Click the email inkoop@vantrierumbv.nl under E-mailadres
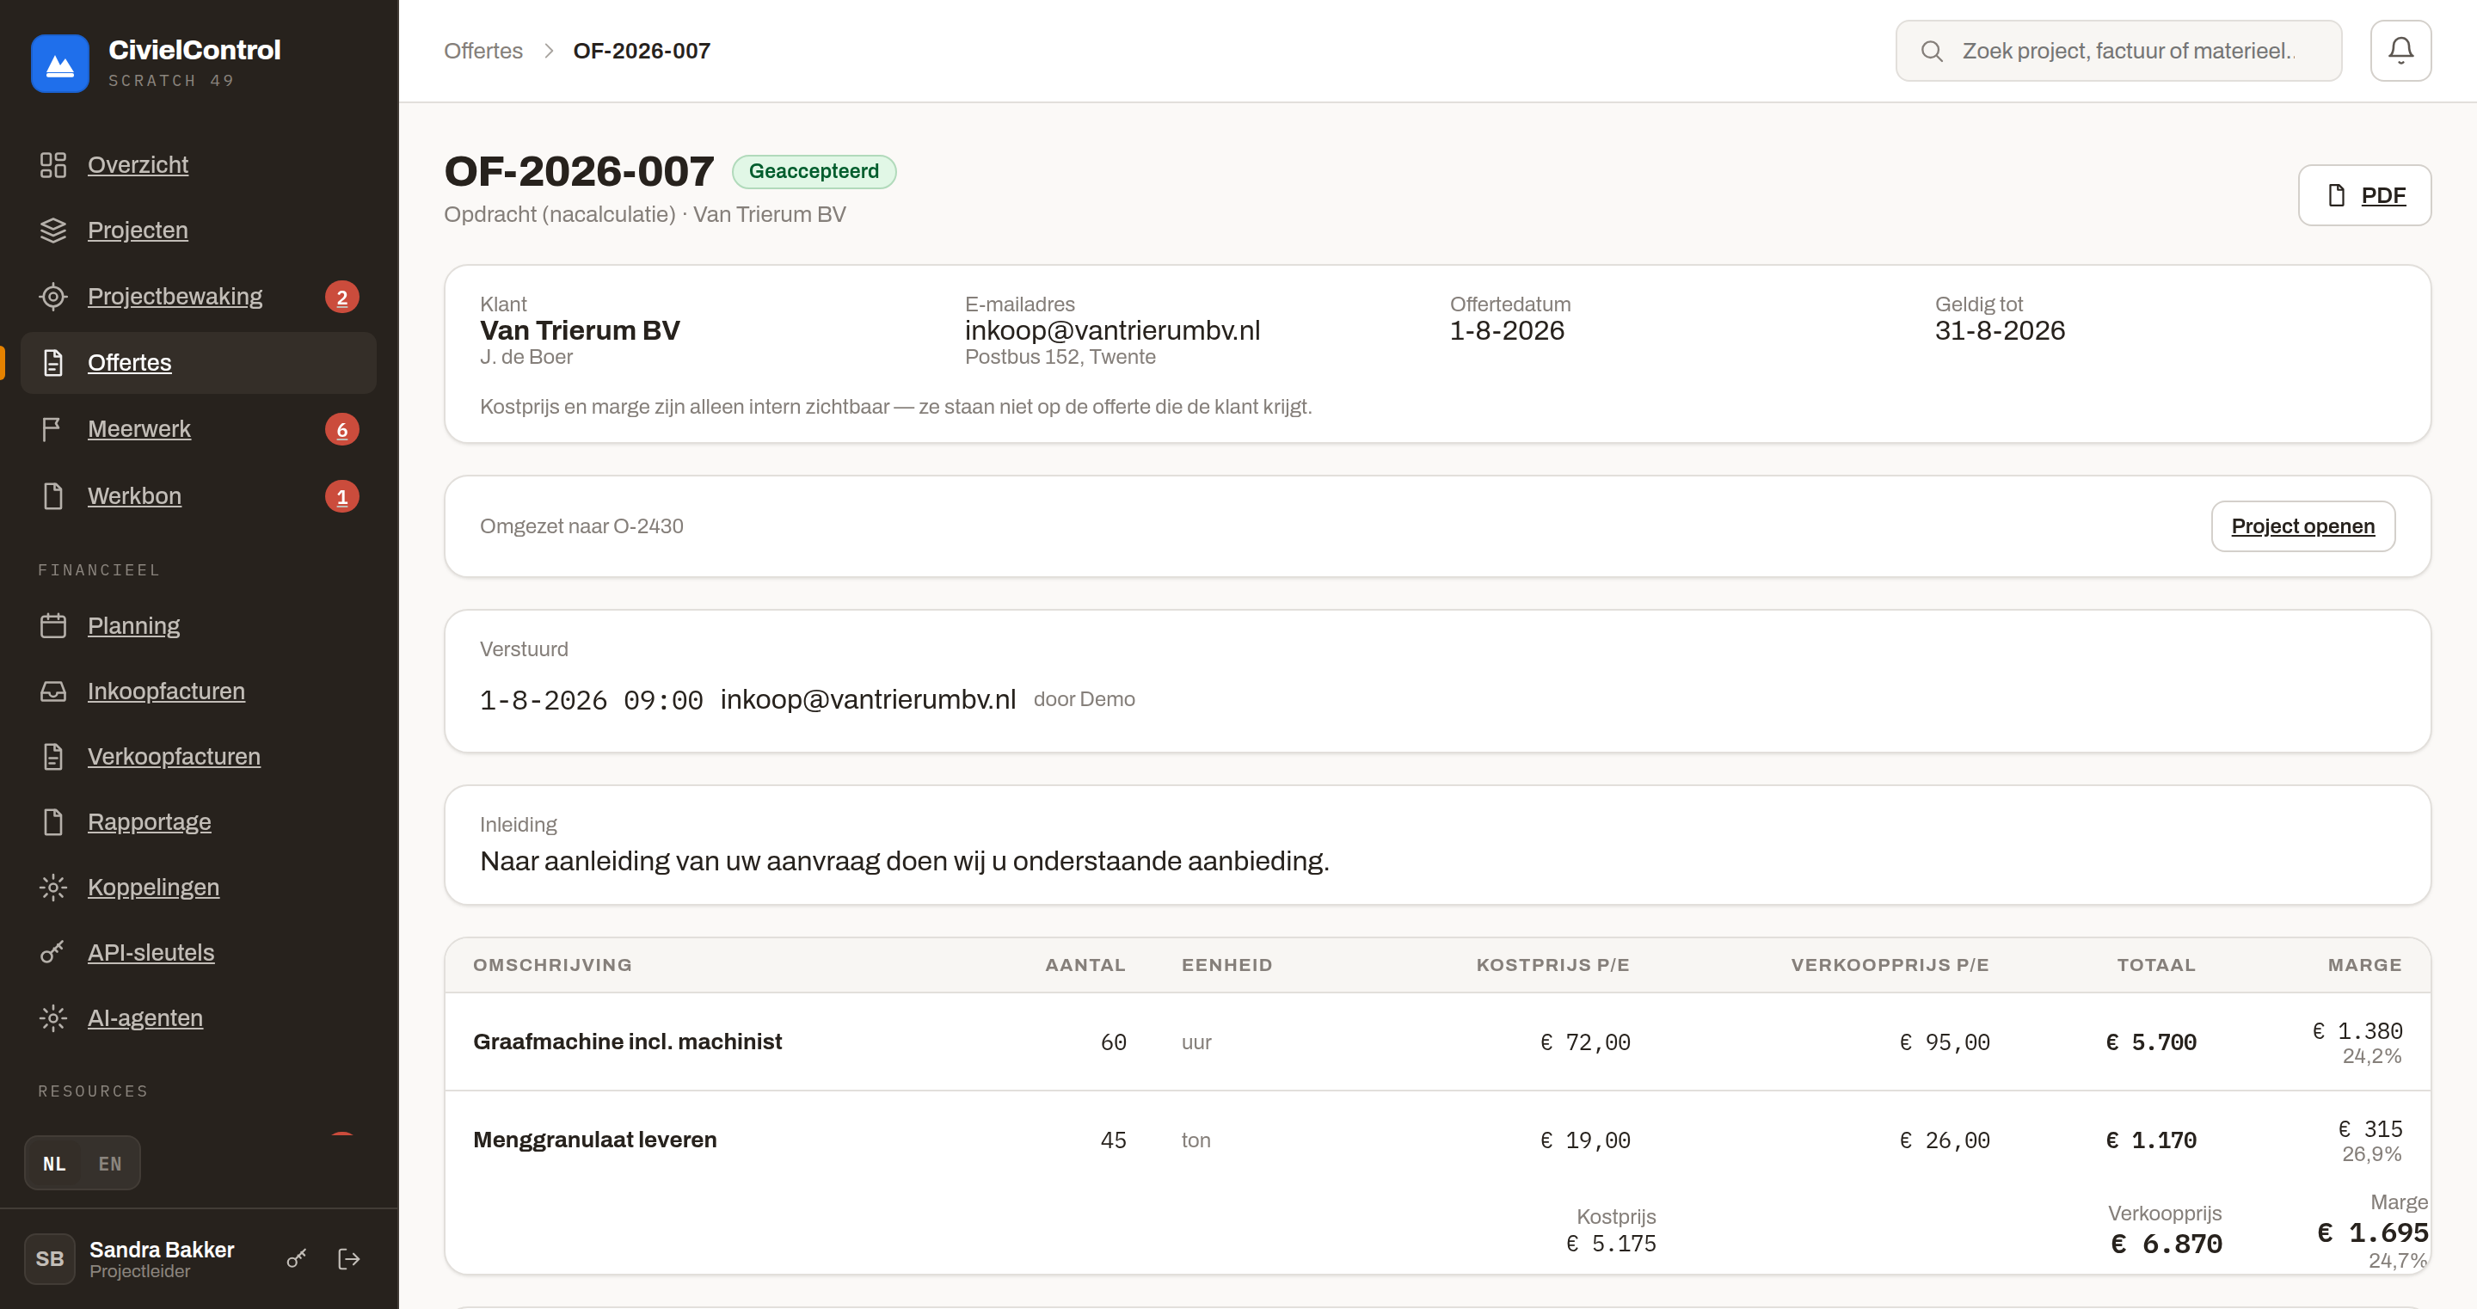 pos(1113,331)
